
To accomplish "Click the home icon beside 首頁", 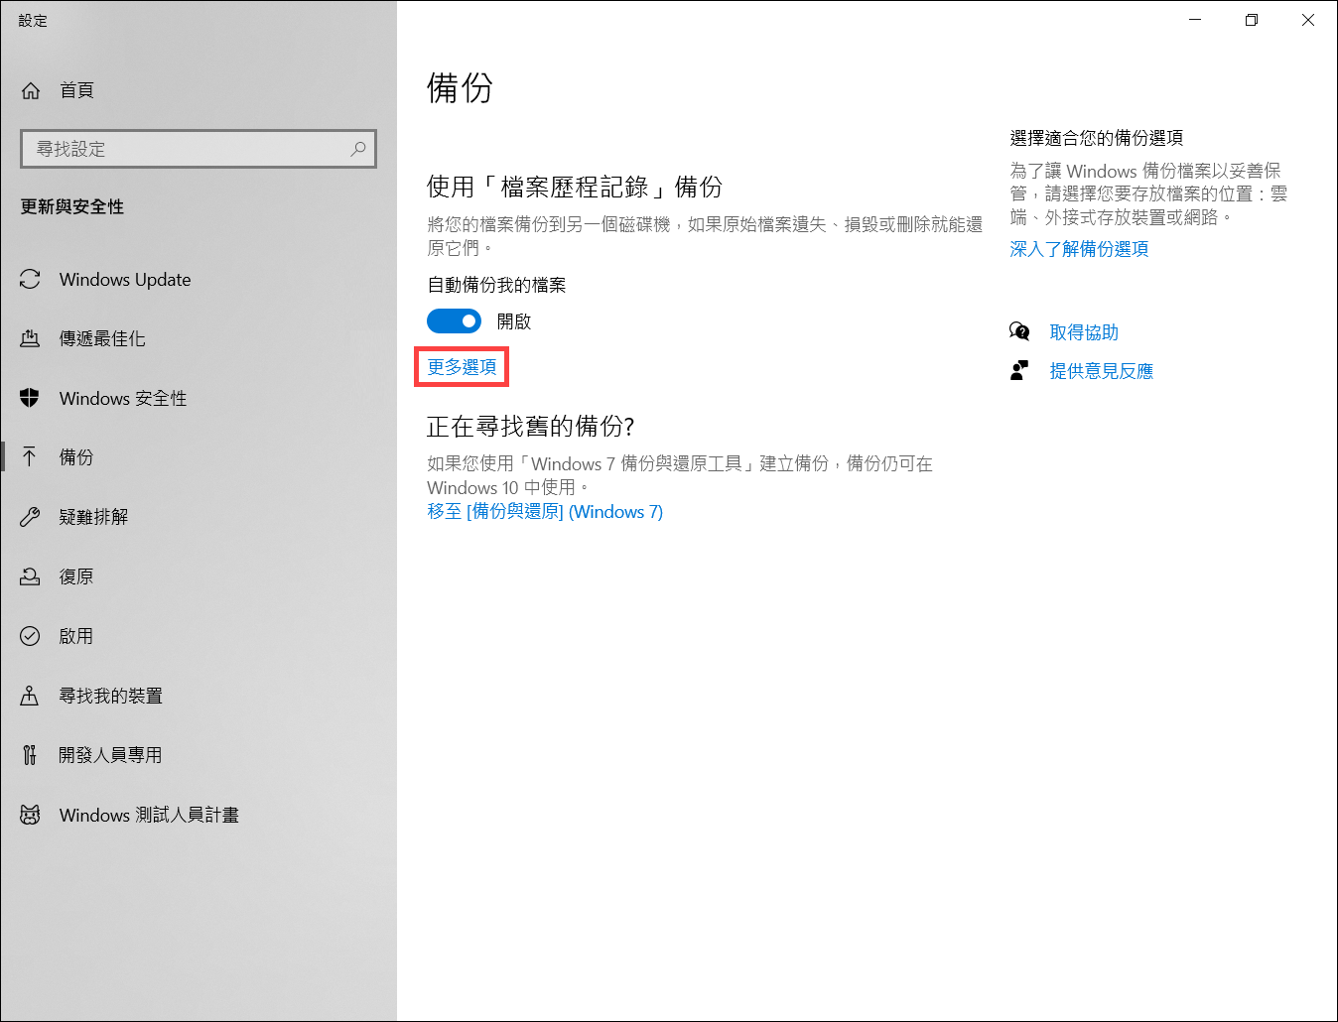I will (31, 90).
